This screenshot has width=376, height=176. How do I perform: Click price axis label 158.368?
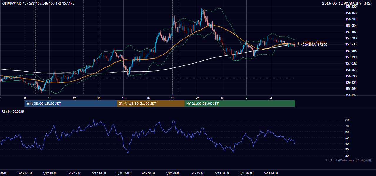[x=351, y=13]
